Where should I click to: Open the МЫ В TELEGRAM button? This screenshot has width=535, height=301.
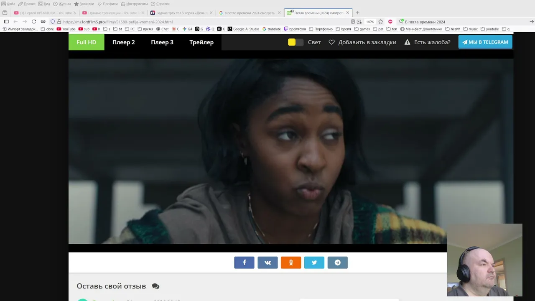pos(485,42)
